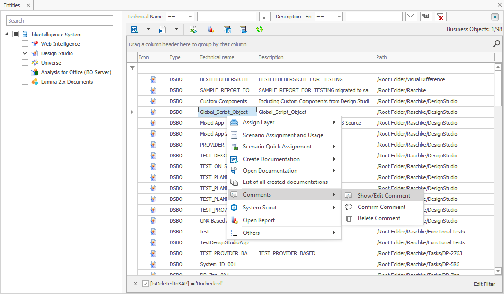This screenshot has height=294, width=504.
Task: Expand more filter options with double chevron
Action: (x=494, y=16)
